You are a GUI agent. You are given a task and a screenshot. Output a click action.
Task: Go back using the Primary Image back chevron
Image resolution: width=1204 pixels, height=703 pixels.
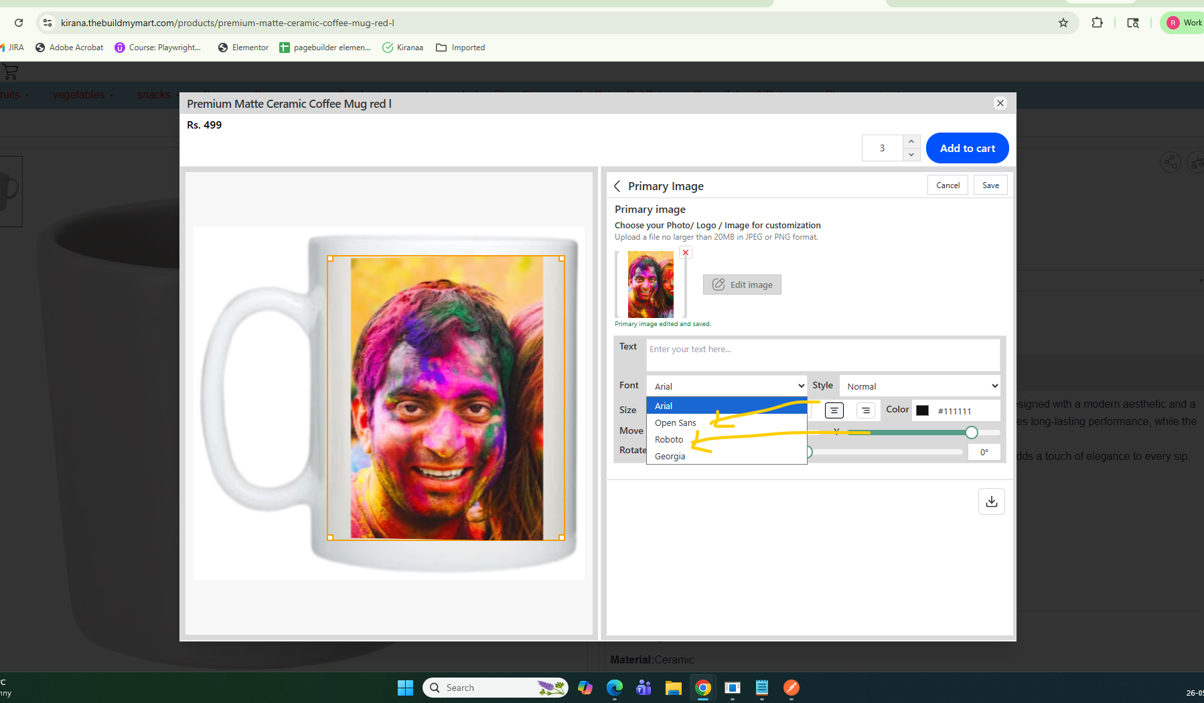coord(617,186)
